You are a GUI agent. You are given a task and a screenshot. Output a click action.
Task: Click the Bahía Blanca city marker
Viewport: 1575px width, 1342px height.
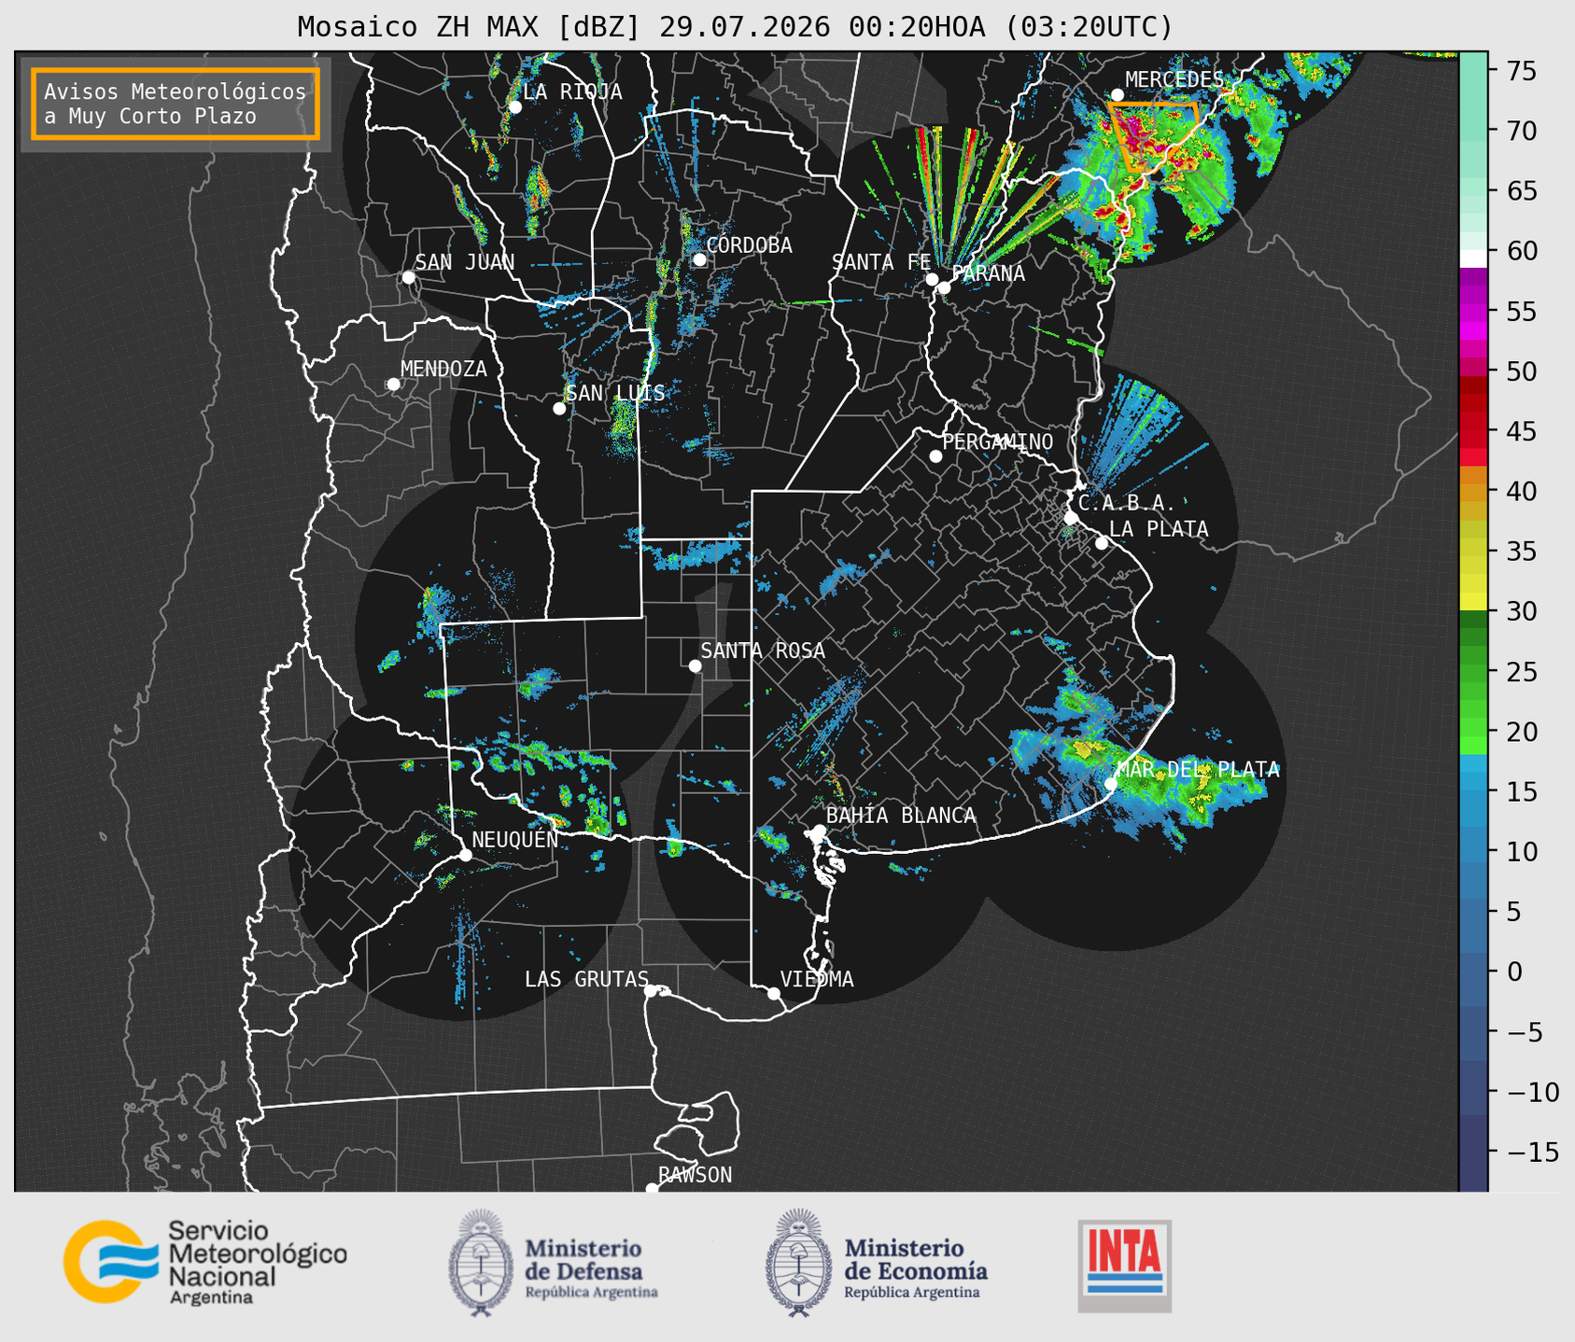point(819,831)
